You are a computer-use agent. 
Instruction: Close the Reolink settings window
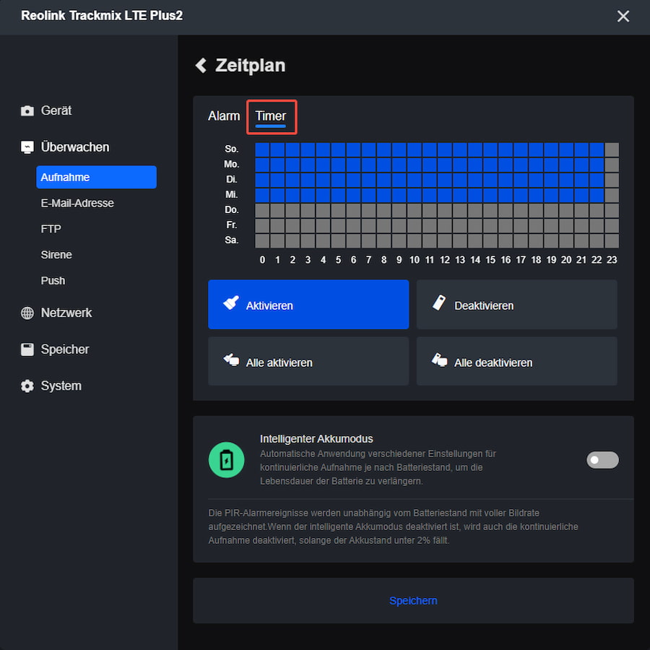623,16
